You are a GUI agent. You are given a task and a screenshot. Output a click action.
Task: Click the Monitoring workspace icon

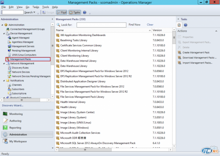[x=5, y=114]
